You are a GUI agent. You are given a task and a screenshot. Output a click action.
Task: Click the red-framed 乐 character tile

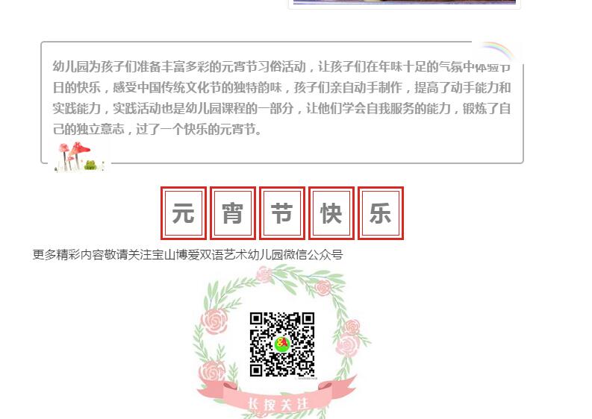(381, 213)
